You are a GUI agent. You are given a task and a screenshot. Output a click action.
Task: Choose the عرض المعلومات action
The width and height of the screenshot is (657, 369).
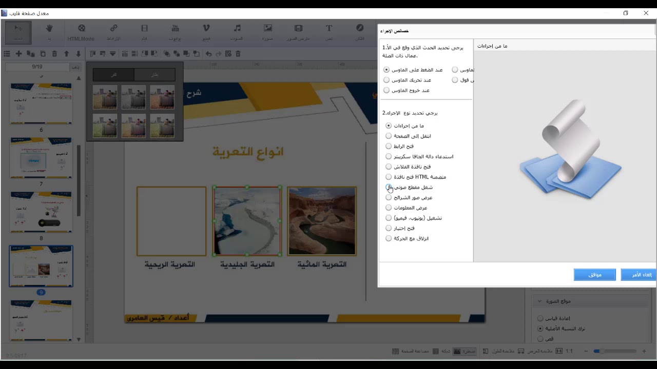(x=407, y=208)
